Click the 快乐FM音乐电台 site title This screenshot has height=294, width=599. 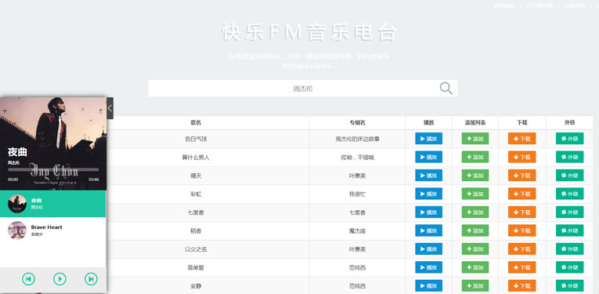tap(309, 32)
